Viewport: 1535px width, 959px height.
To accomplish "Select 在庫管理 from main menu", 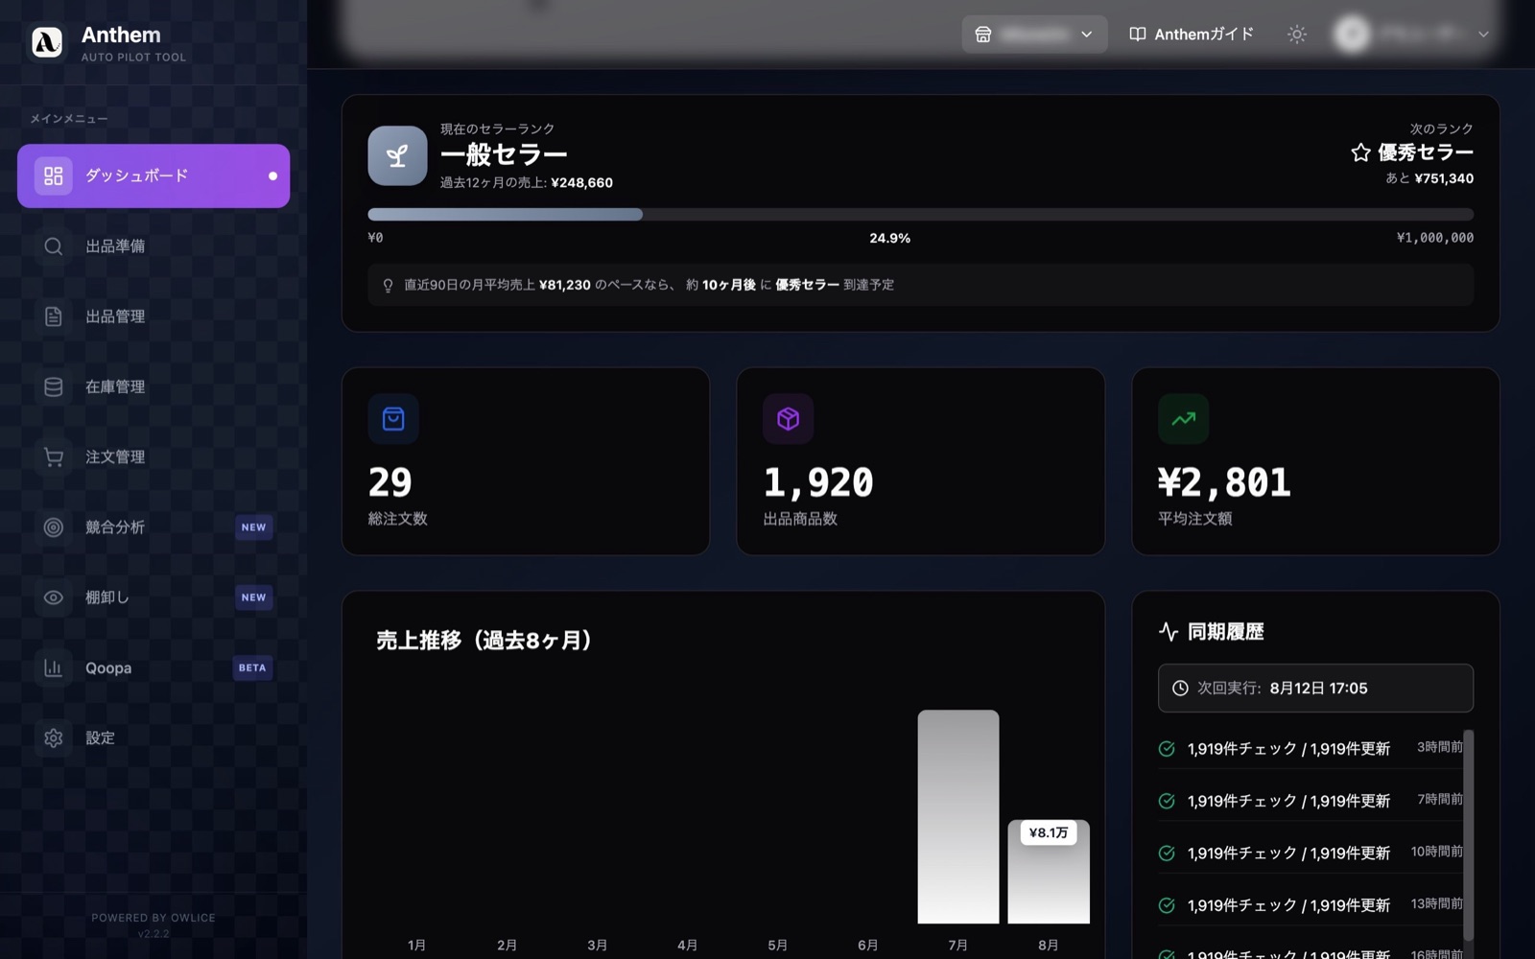I will pyautogui.click(x=153, y=386).
